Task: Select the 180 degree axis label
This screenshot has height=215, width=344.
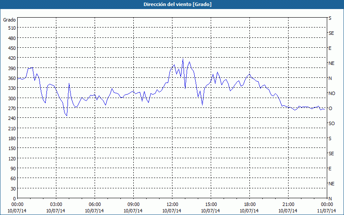Action: click(x=12, y=138)
